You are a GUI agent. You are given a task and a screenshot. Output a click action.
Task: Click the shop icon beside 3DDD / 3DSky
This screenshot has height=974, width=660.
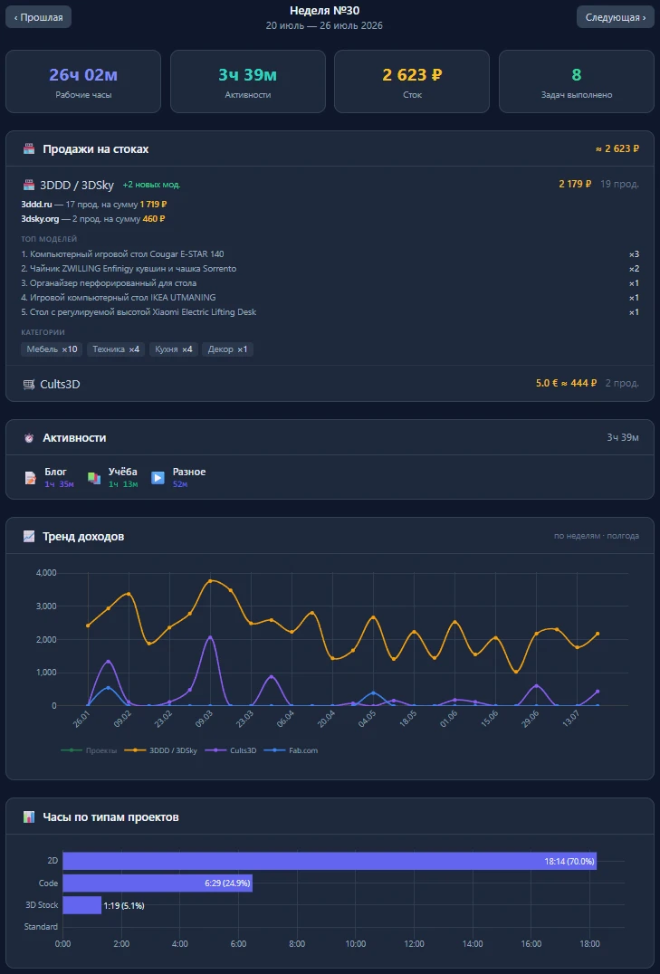coord(29,185)
